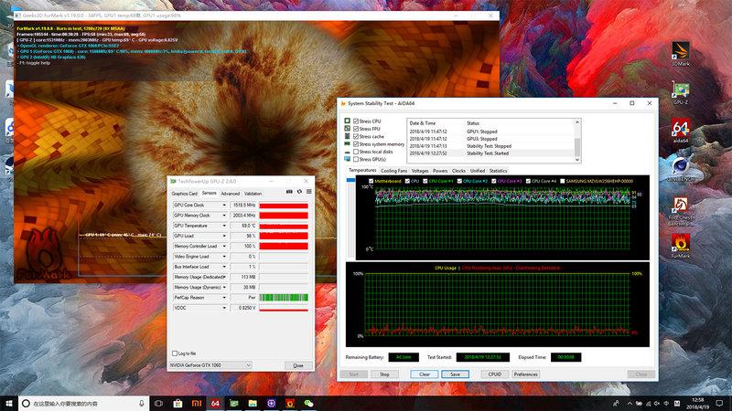Image resolution: width=732 pixels, height=411 pixels.
Task: Click the Stop button in AIDA64
Action: [x=384, y=374]
